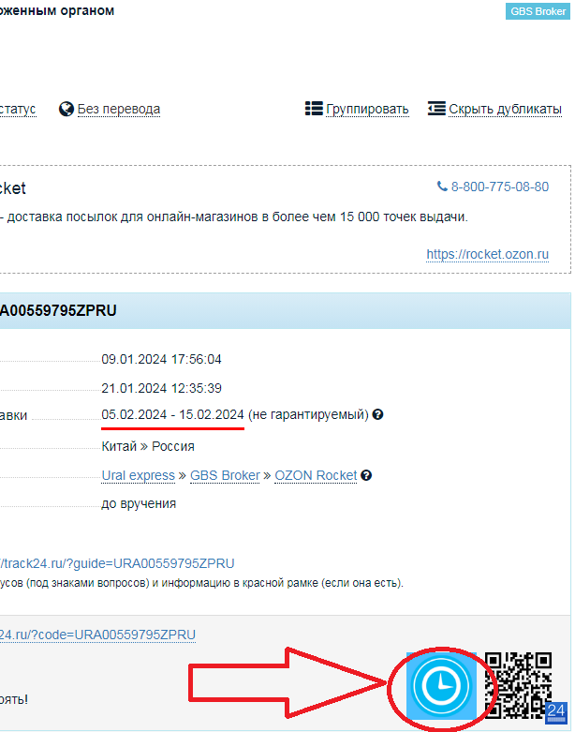Call the 8-800-775-08-80 phone link

499,187
